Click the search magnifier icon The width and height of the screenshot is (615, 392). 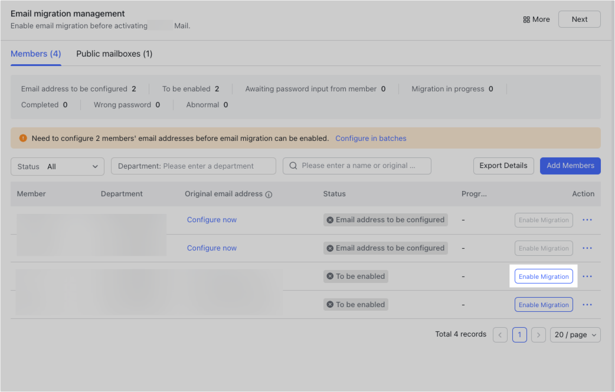tap(293, 166)
